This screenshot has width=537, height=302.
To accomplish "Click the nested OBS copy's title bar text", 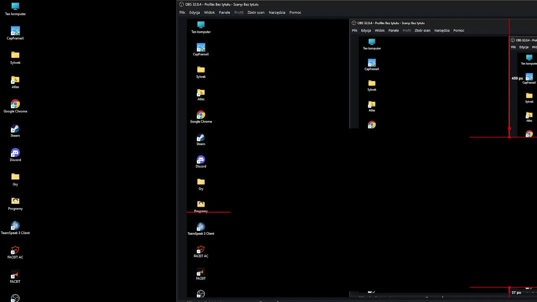I will (x=391, y=23).
